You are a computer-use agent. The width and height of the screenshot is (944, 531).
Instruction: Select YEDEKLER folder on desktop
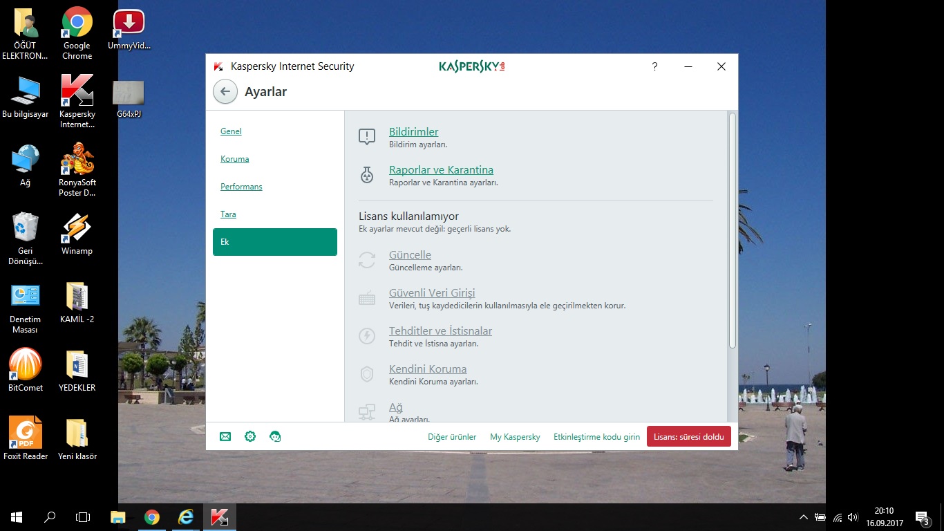(x=77, y=371)
